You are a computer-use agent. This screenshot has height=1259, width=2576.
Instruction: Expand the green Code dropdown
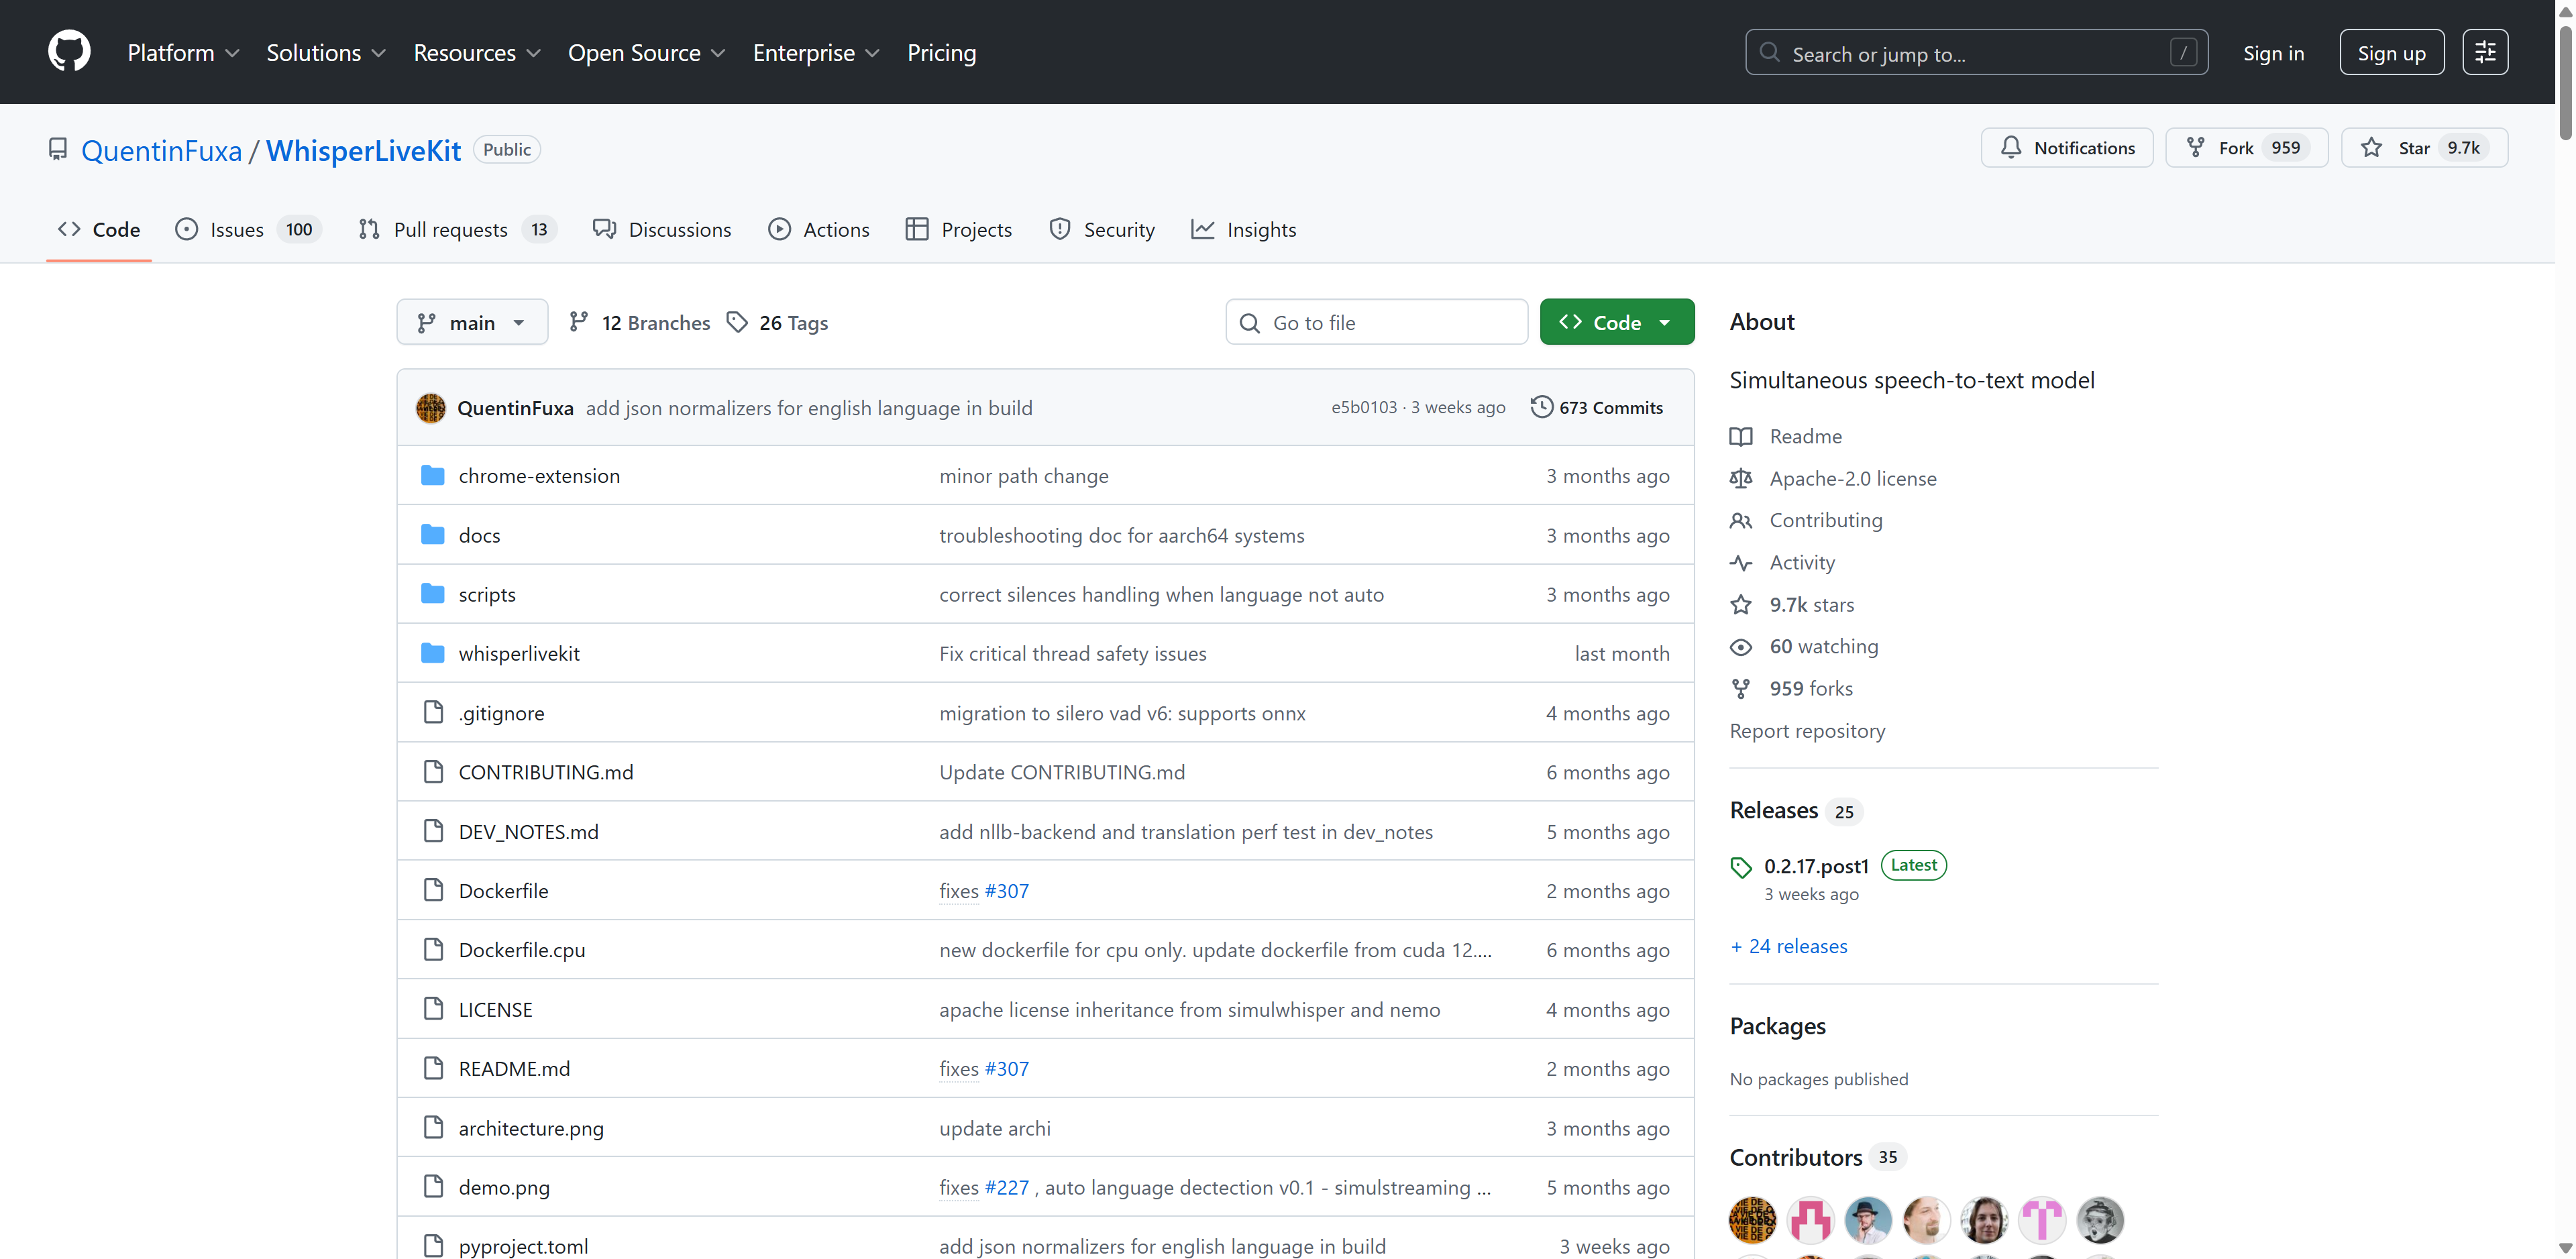coord(1616,322)
